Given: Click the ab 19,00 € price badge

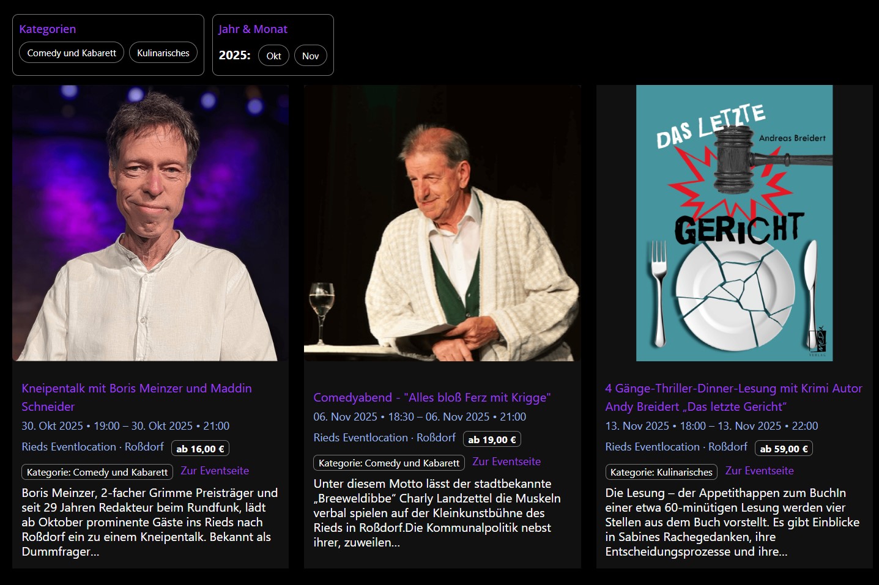Looking at the screenshot, I should click(x=492, y=440).
